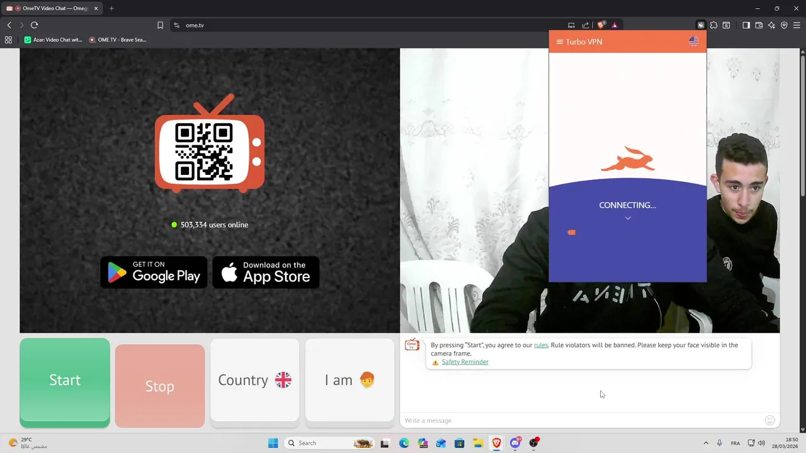This screenshot has width=806, height=453.
Task: Open Microsoft Edge from taskbar
Action: pos(404,443)
